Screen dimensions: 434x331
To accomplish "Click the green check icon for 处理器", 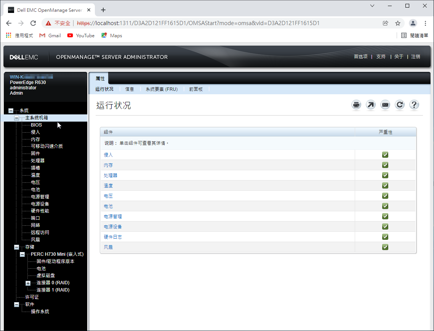I will point(385,175).
